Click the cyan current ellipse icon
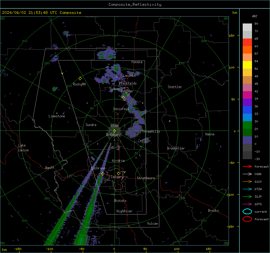 pyautogui.click(x=247, y=211)
